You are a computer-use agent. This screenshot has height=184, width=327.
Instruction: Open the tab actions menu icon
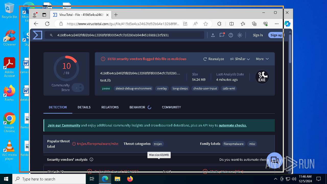44,15
